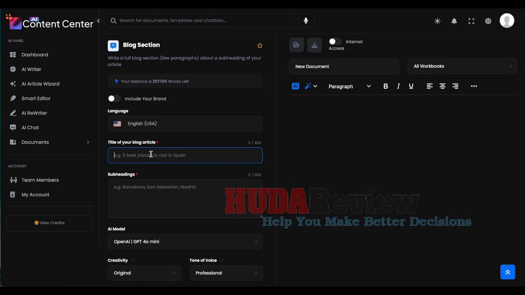
Task: Click the AI Content Center logo
Action: pyautogui.click(x=50, y=22)
